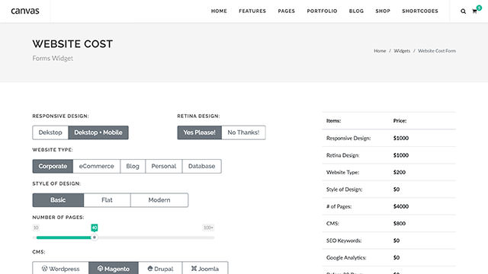Click the Style of Design row label

[344, 190]
